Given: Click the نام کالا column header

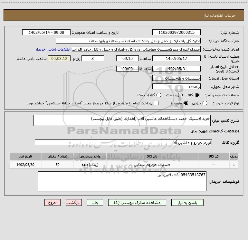Looking at the screenshot, I should pyautogui.click(x=152, y=157).
